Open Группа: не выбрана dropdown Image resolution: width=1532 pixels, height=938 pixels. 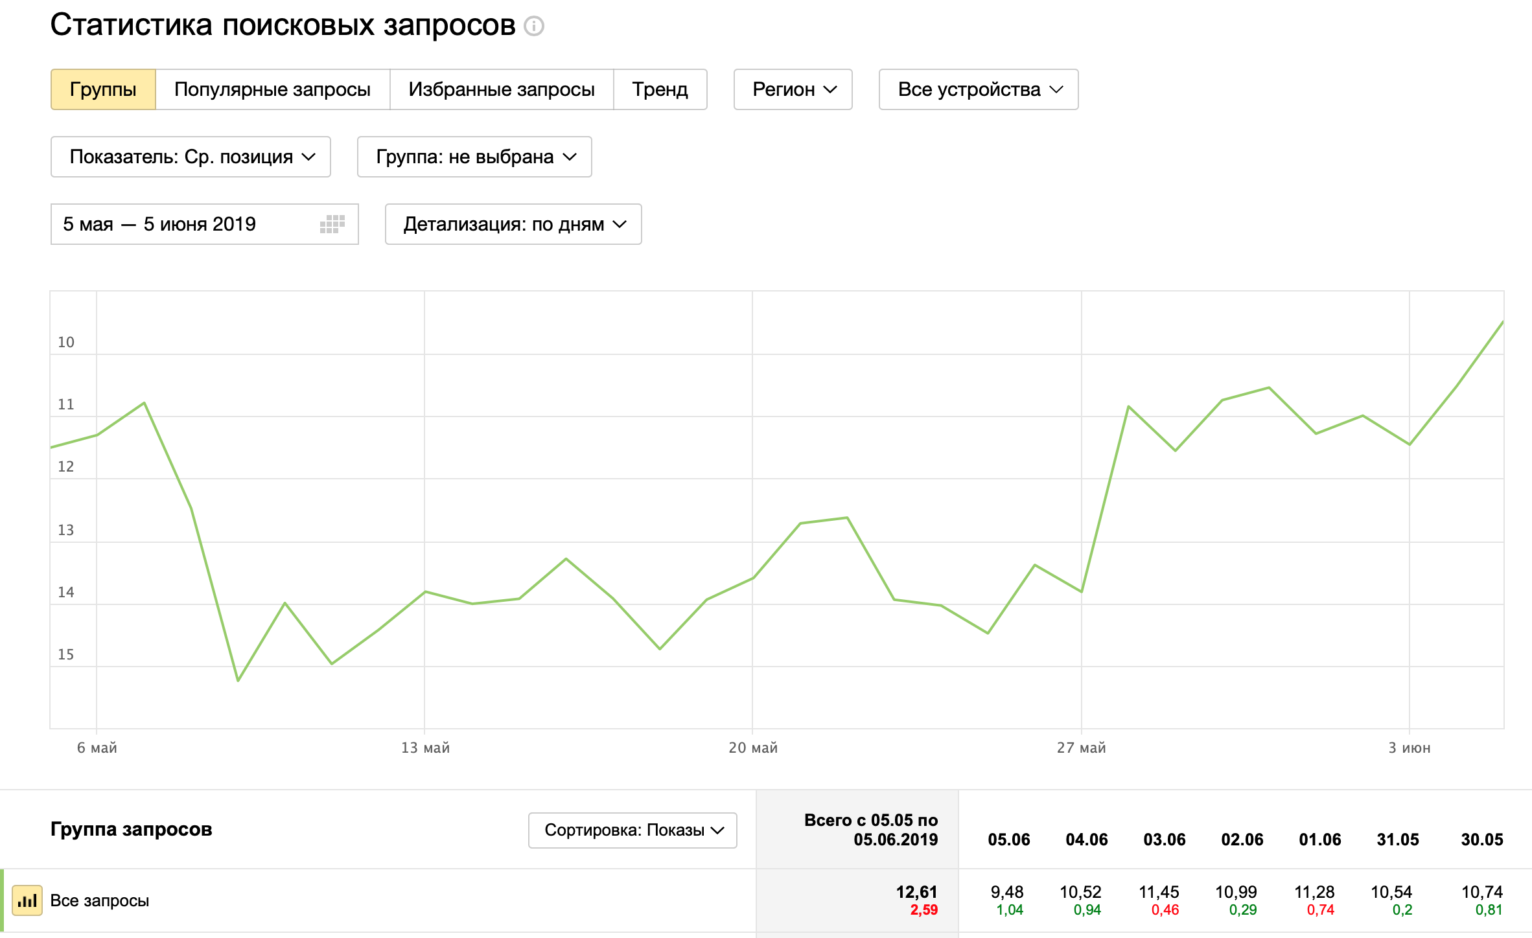474,157
